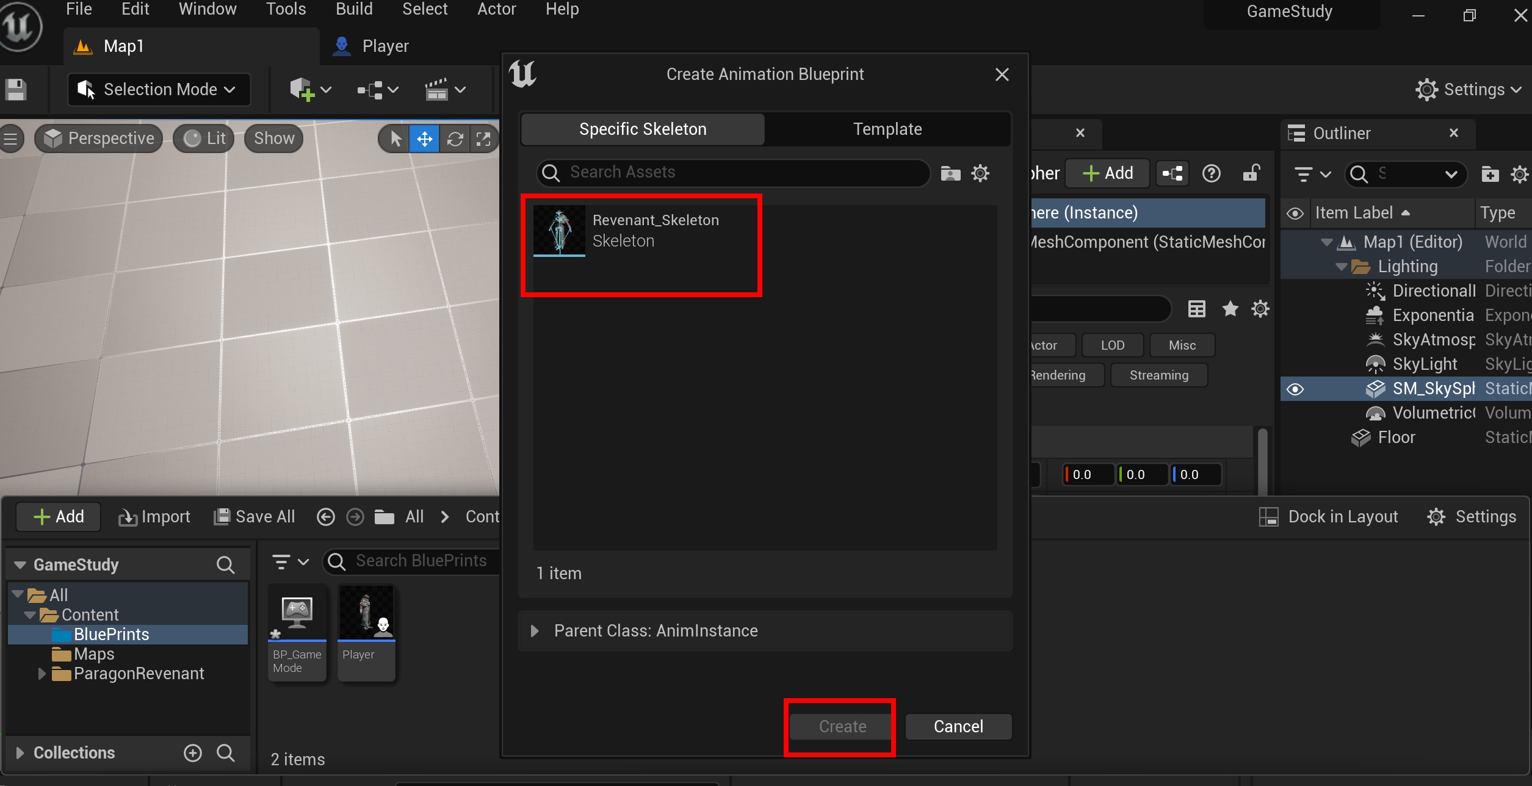The image size is (1532, 786).
Task: Open the File menu
Action: pos(79,9)
